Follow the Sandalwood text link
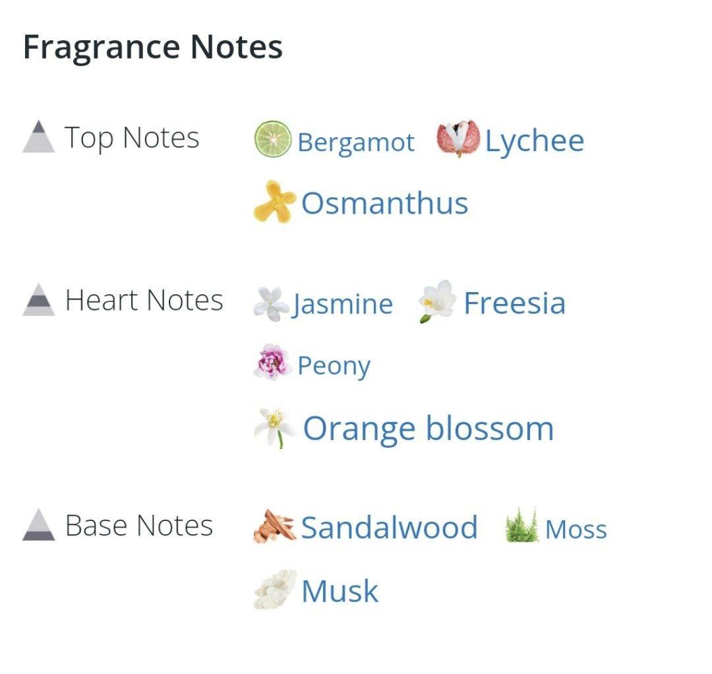The height and width of the screenshot is (674, 712). pyautogui.click(x=389, y=528)
